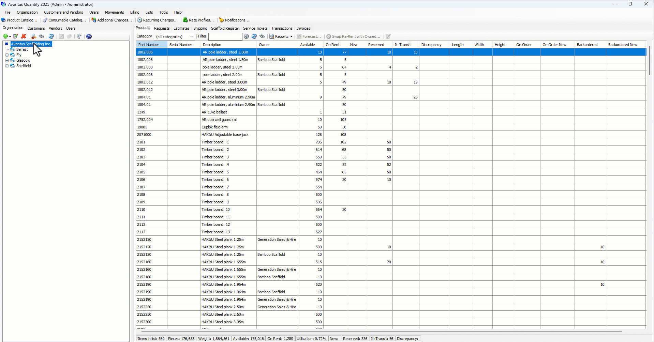Click the gear icon next to Filter
Screen dimensions: 654x342
[x=247, y=36]
